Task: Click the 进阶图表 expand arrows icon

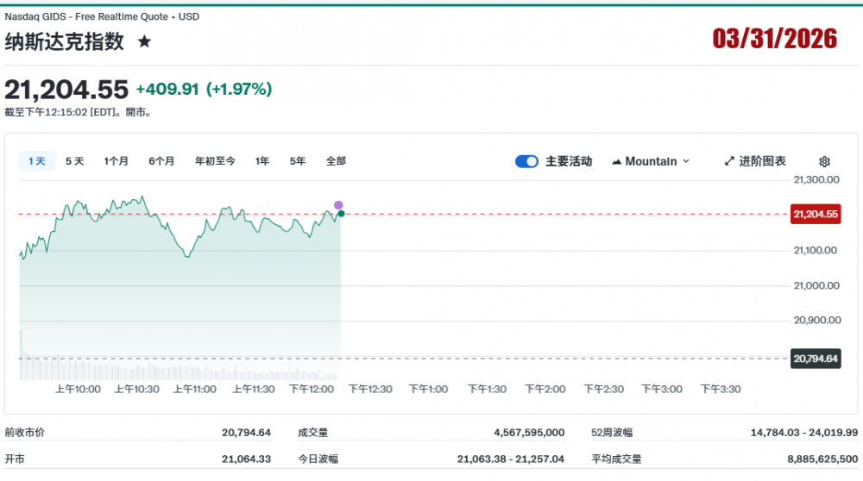Action: coord(729,161)
